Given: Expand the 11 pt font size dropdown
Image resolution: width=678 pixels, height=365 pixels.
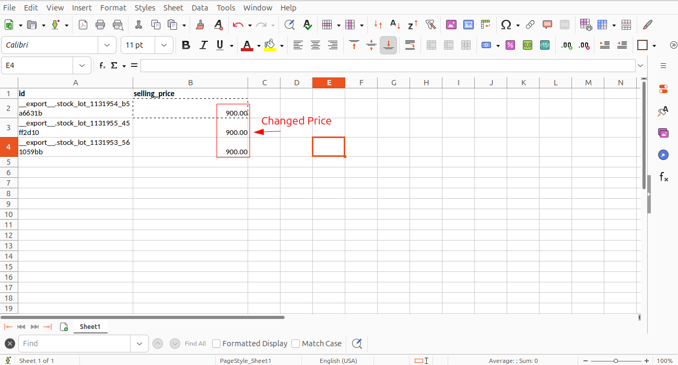Looking at the screenshot, I should 164,45.
